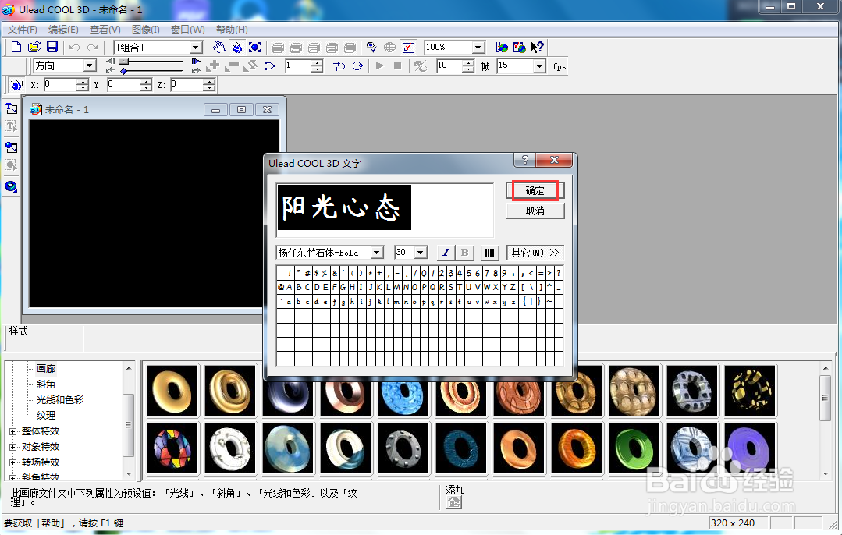Select the 光线和色彩 tree item
Image resolution: width=842 pixels, height=535 pixels.
point(59,400)
